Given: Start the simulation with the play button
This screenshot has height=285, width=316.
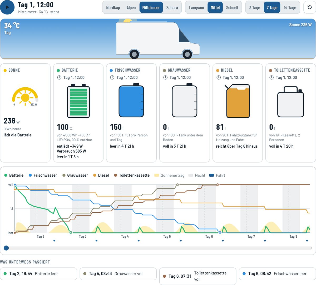Looking at the screenshot, I should tap(7, 7).
